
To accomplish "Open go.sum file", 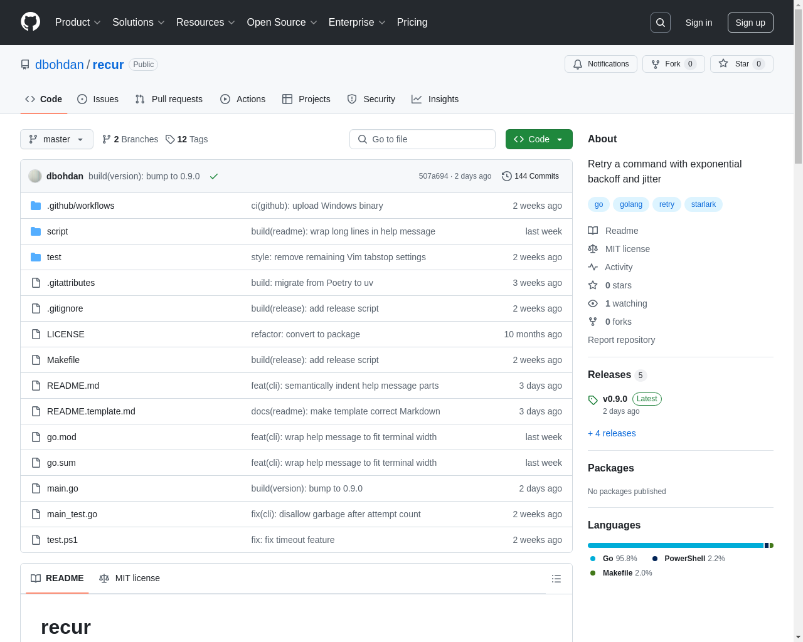I will pyautogui.click(x=61, y=463).
